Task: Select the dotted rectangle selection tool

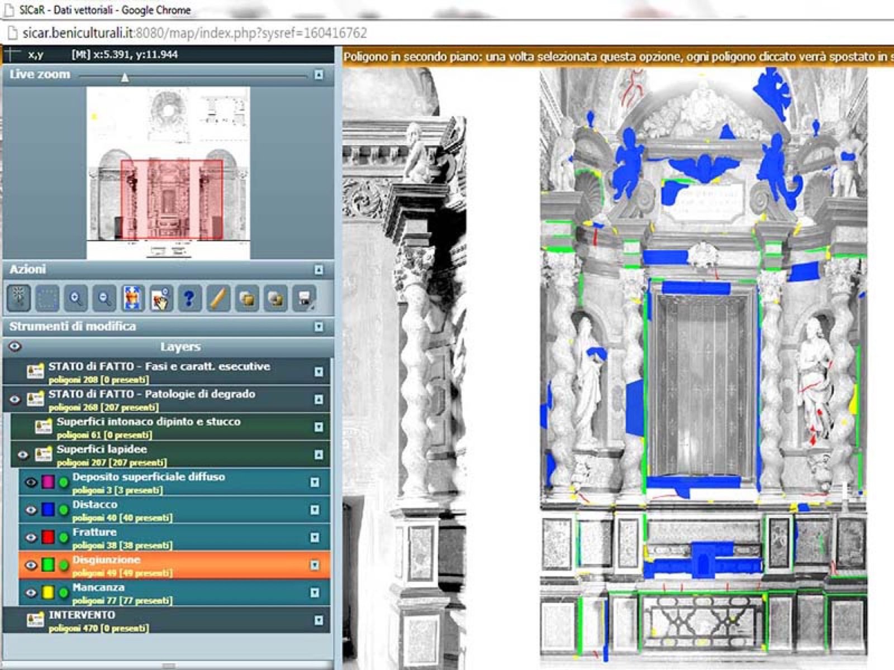Action: [x=47, y=298]
